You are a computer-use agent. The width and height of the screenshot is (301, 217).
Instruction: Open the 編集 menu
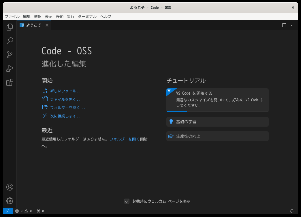27,16
